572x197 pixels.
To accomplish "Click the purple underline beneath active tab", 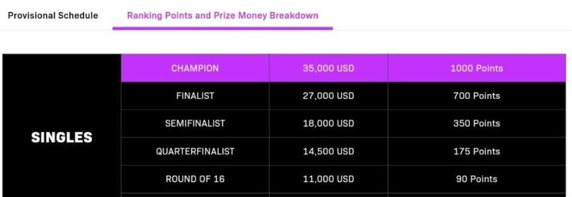I will [223, 28].
